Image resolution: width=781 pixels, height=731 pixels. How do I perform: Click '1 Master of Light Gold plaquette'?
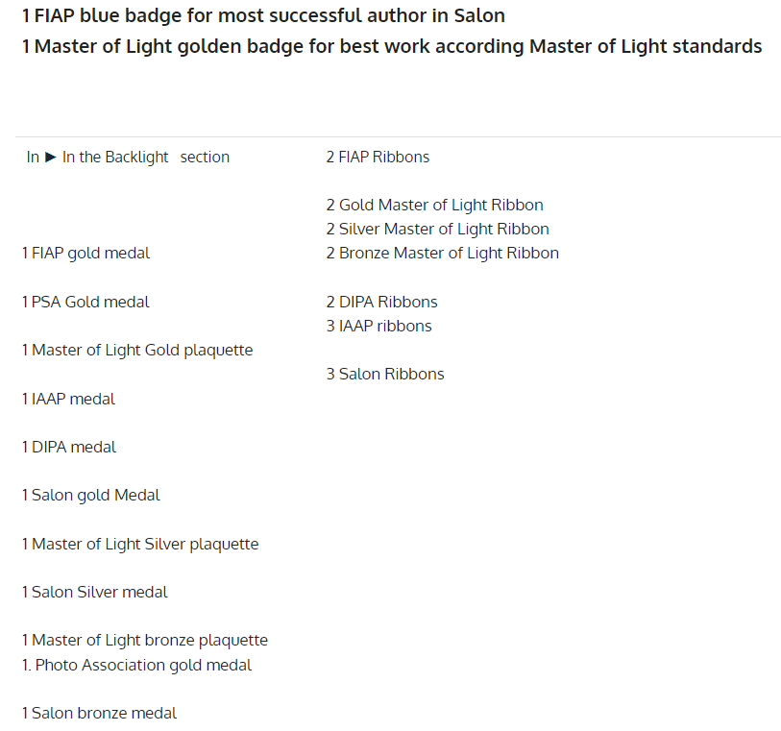coord(137,351)
